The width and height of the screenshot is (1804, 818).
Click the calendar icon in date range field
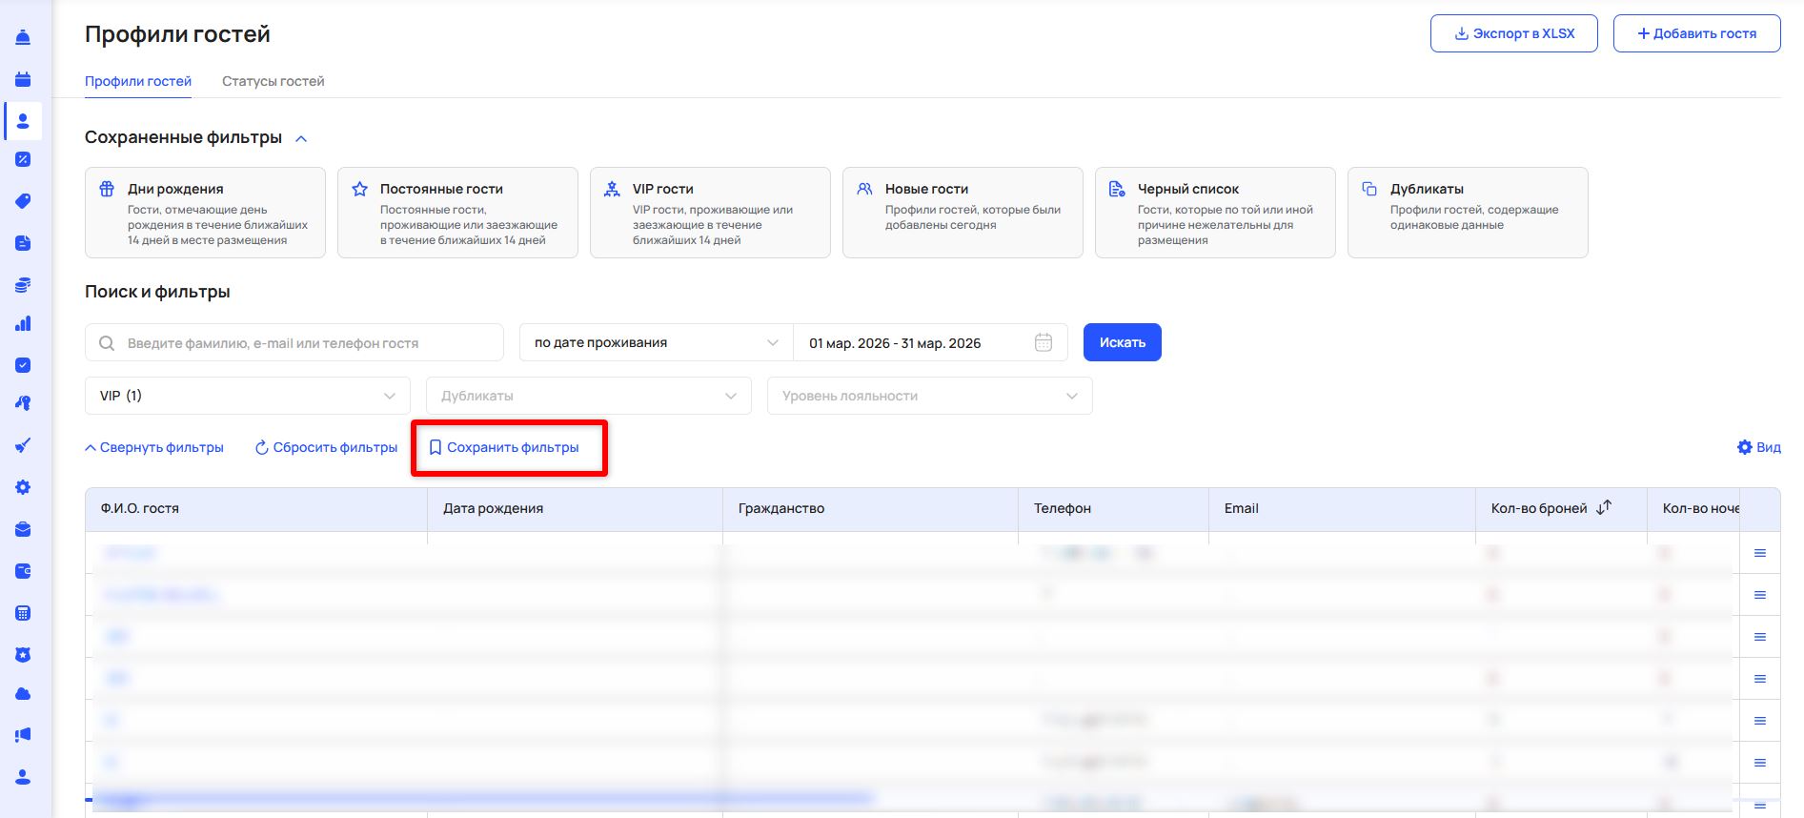(1044, 342)
